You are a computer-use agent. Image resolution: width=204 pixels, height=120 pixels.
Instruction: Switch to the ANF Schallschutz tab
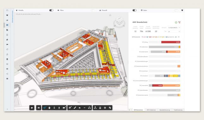click(151, 110)
